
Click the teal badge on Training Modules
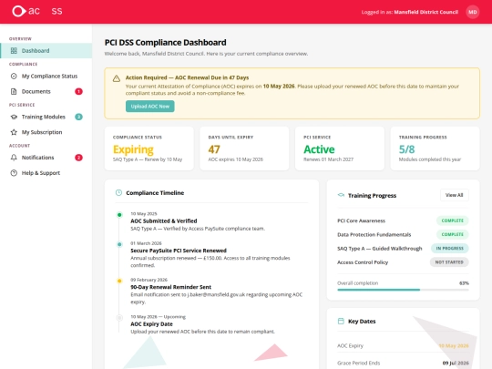tap(78, 117)
